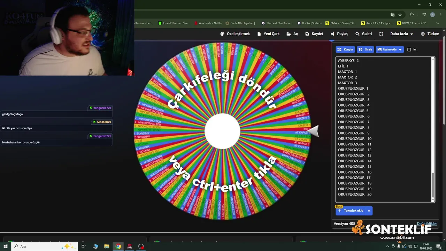Viewport: 446px width, 251px height.
Task: Open Kaydet floppy disk icon
Action: (307, 34)
